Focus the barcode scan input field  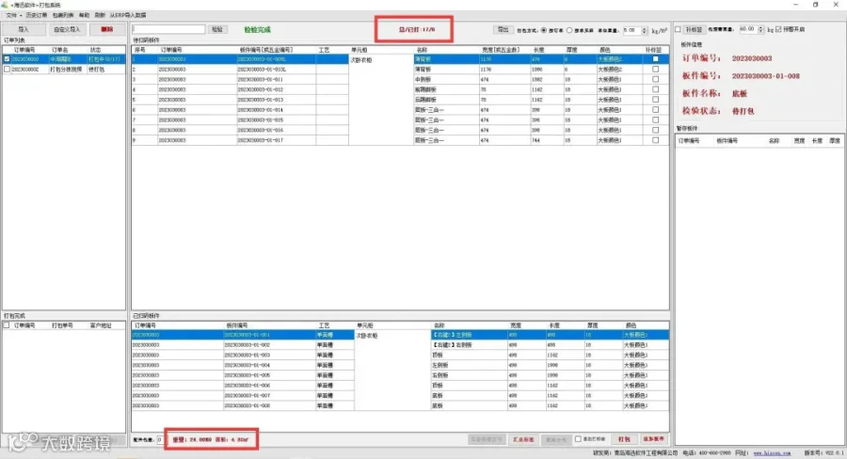(168, 29)
